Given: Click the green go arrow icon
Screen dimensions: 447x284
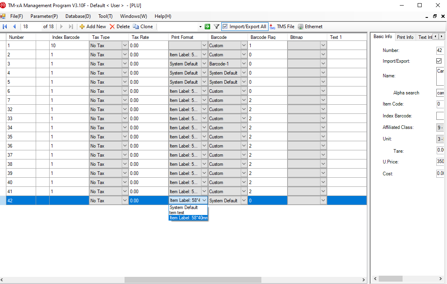Looking at the screenshot, I should point(207,27).
